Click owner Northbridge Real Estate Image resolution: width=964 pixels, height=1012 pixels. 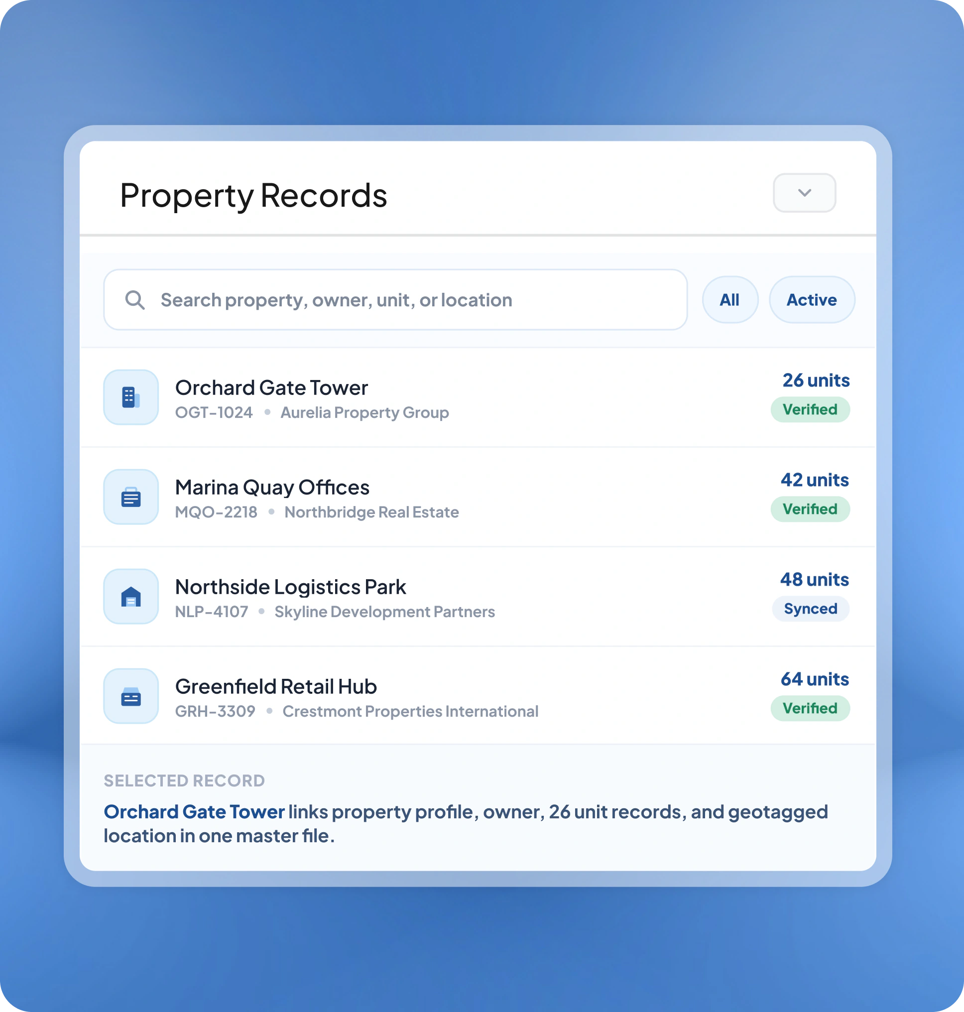pos(371,512)
